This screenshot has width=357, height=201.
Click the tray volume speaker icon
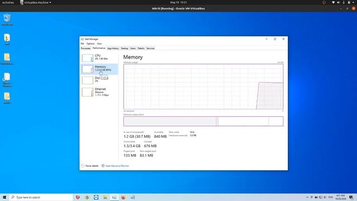325,197
